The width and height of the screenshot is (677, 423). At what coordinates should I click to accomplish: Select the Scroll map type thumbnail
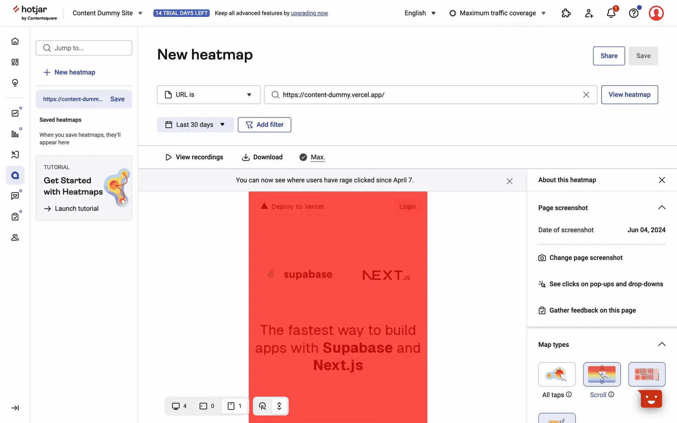602,374
